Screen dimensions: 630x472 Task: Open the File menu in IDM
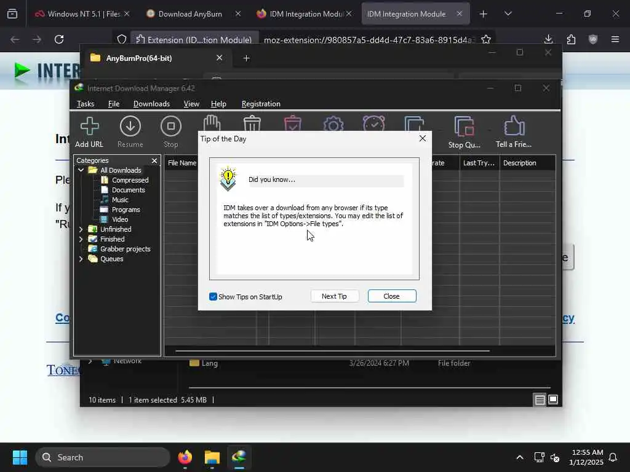(x=114, y=103)
